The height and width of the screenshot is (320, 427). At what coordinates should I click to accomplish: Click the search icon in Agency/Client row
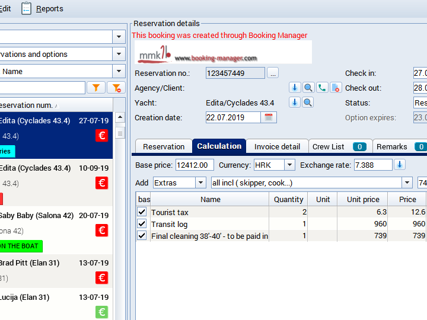pos(308,88)
